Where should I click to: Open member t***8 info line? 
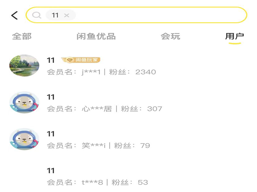[97, 182]
